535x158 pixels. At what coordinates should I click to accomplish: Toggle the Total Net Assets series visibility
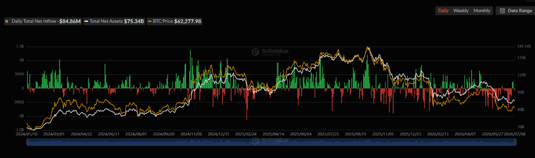tap(114, 21)
